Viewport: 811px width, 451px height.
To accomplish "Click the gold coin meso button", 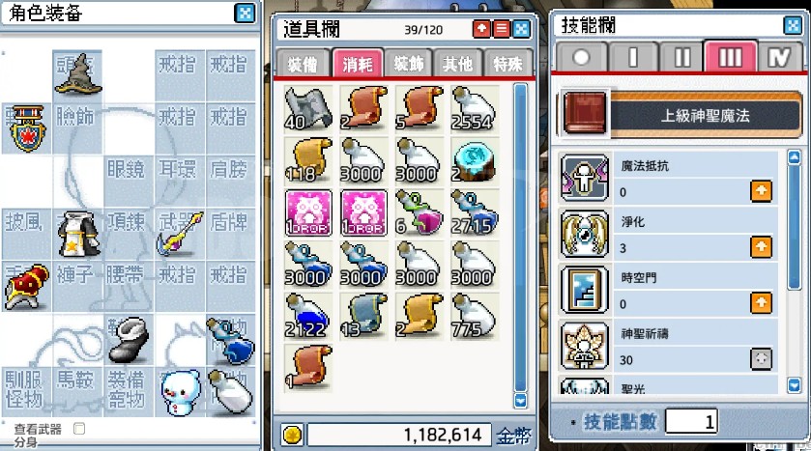I will coord(292,435).
